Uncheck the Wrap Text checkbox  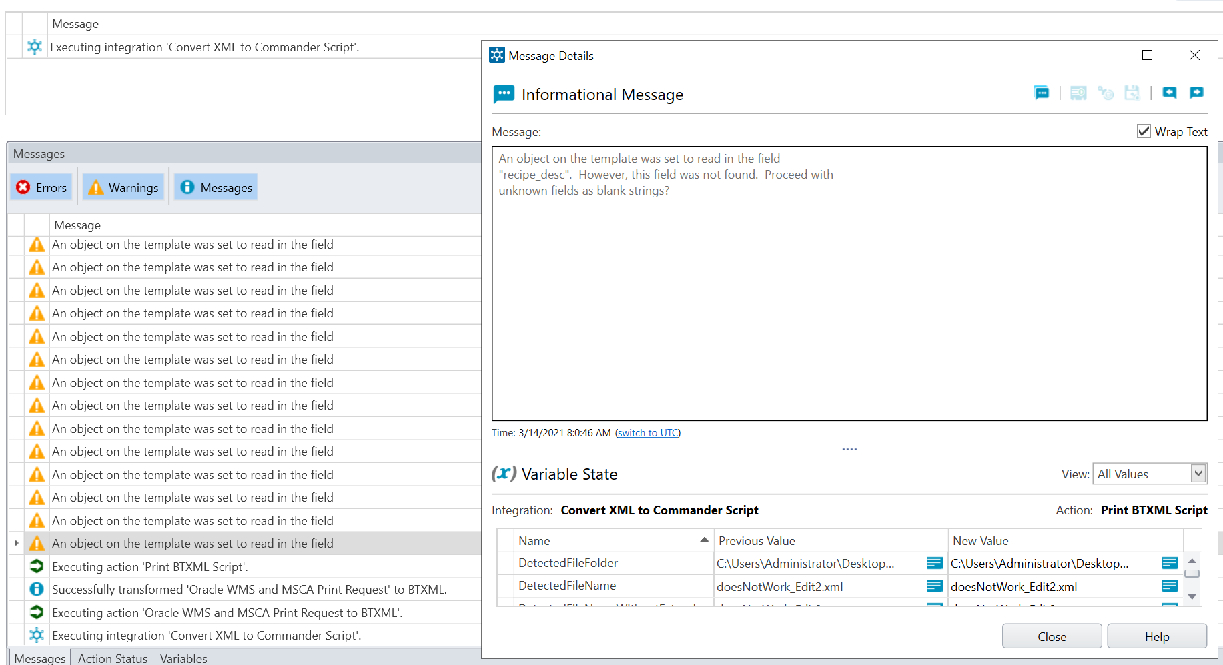click(x=1144, y=131)
